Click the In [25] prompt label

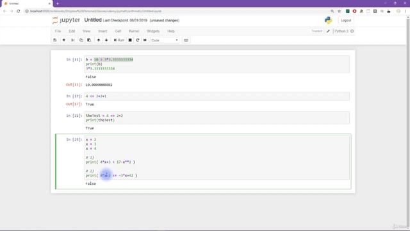tap(74, 140)
